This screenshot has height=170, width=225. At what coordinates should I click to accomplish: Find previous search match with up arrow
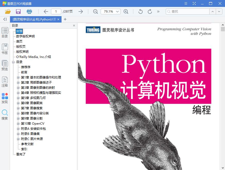click(x=213, y=12)
